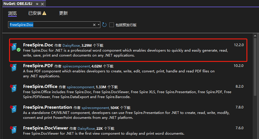The image size is (259, 139).
Task: Open spirecomponent author link for FreeSpire.Office
Action: 80,87
